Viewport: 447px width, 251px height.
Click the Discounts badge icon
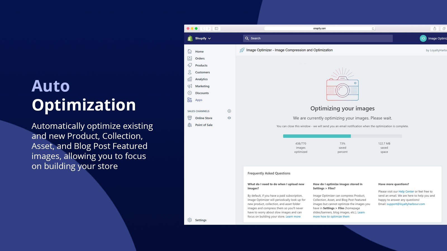point(190,93)
